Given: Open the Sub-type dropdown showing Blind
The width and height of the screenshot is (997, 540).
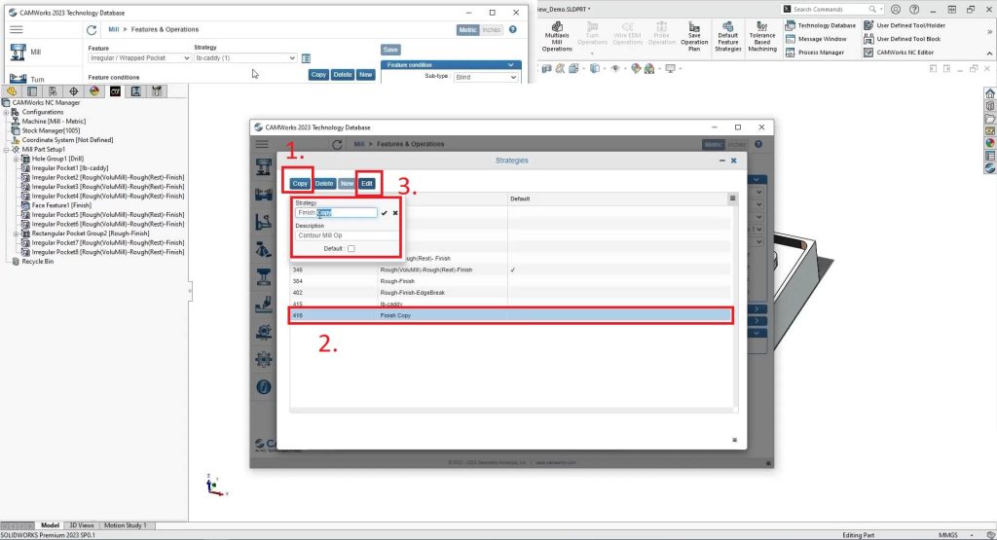Looking at the screenshot, I should 486,77.
